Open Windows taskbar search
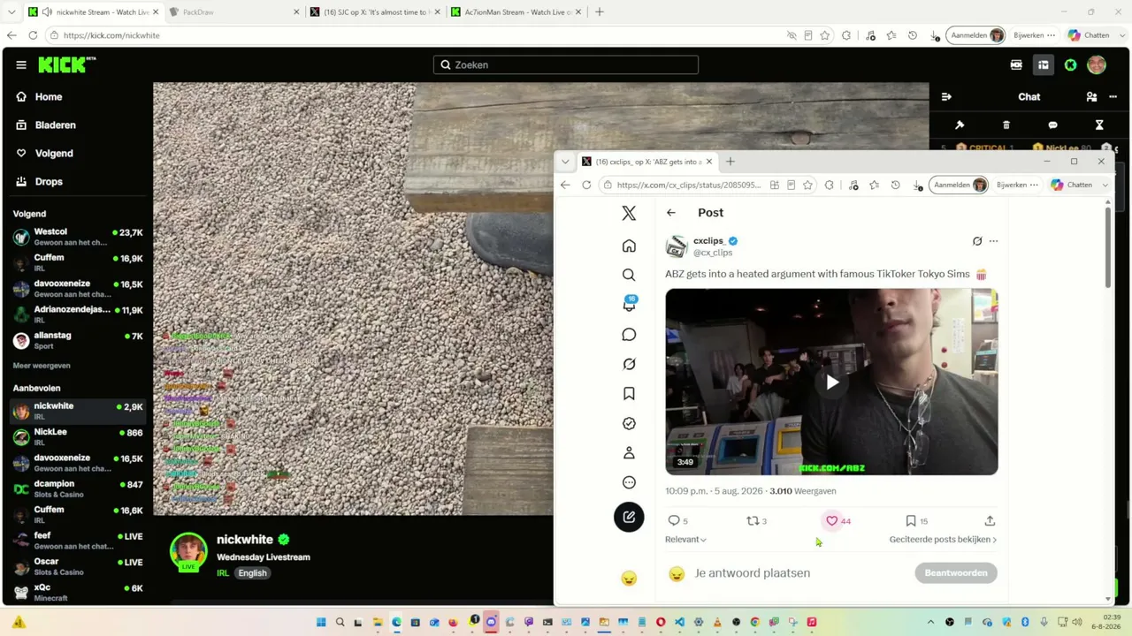This screenshot has height=636, width=1132. pos(340,622)
